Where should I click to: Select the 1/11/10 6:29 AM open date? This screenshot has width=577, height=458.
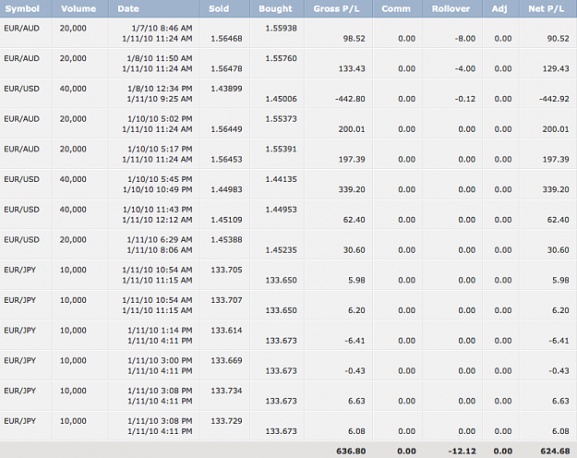click(x=160, y=240)
